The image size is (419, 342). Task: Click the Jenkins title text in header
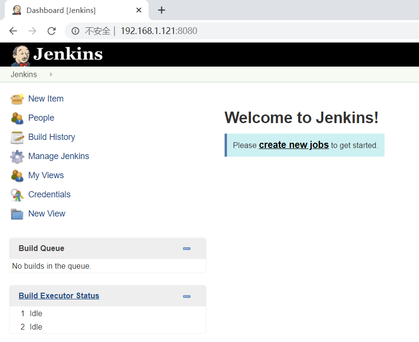click(x=68, y=54)
